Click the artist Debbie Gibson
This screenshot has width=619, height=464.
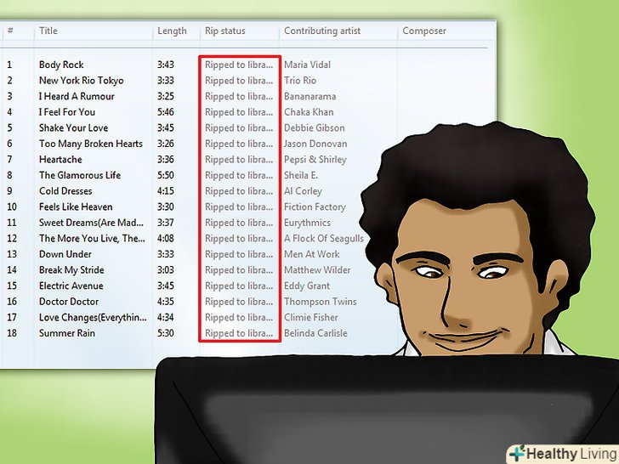(315, 127)
